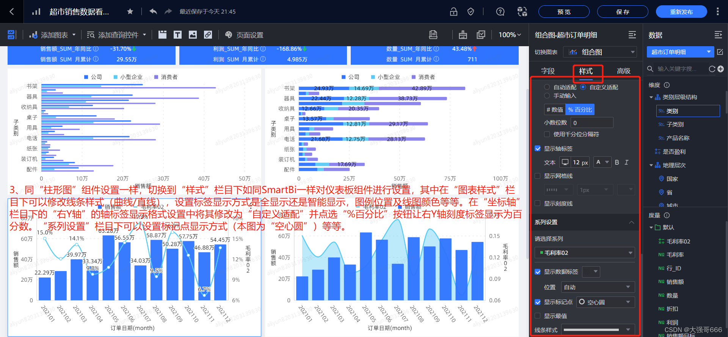The width and height of the screenshot is (728, 337).
Task: Collapse the data panel header icon
Action: point(718,35)
